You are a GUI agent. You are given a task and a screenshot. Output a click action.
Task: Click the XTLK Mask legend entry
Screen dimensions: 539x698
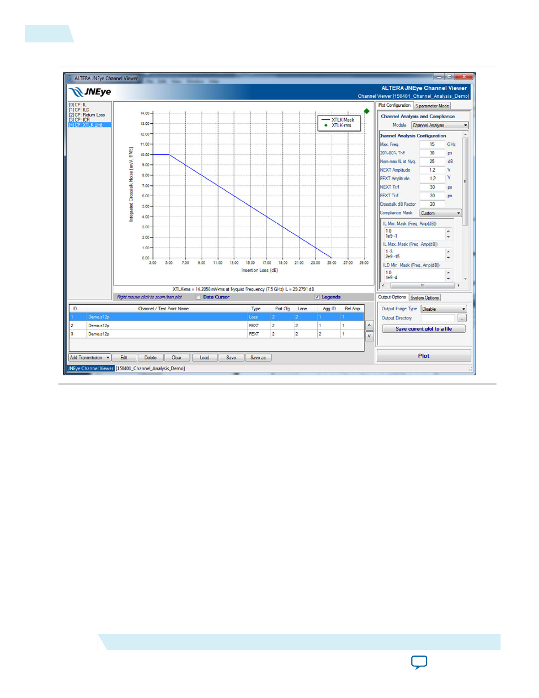coord(338,120)
